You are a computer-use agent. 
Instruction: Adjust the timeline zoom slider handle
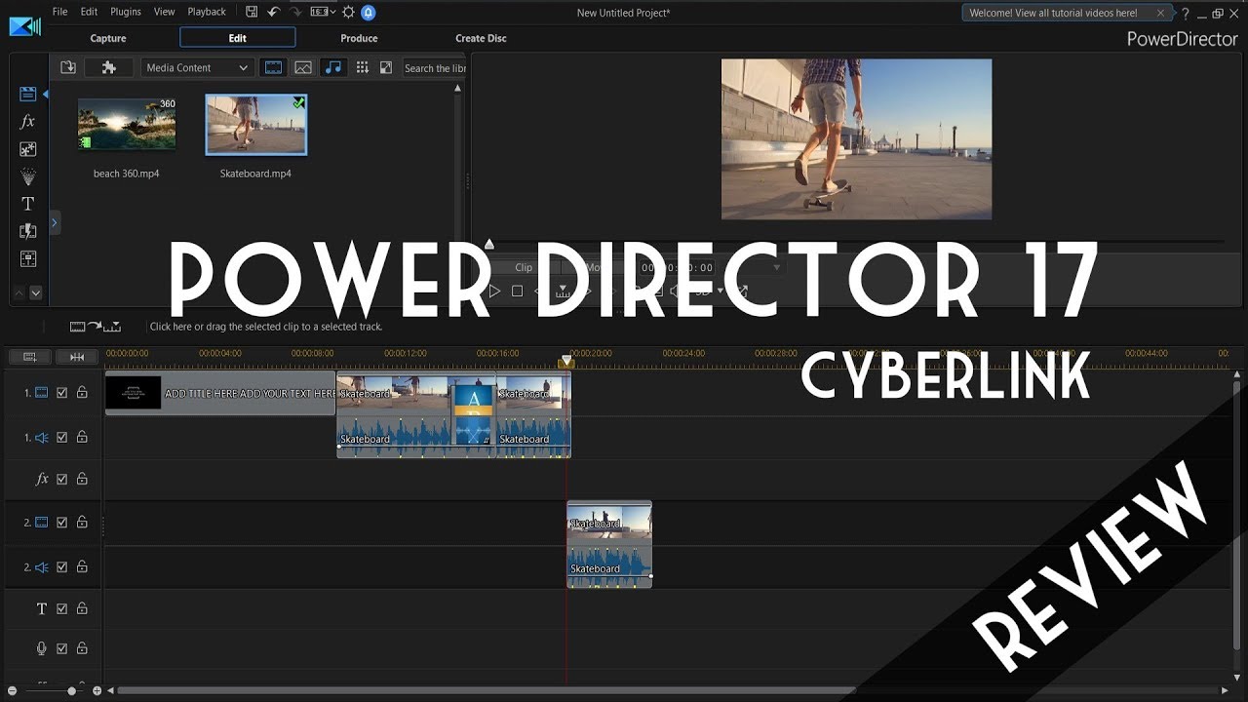point(71,690)
